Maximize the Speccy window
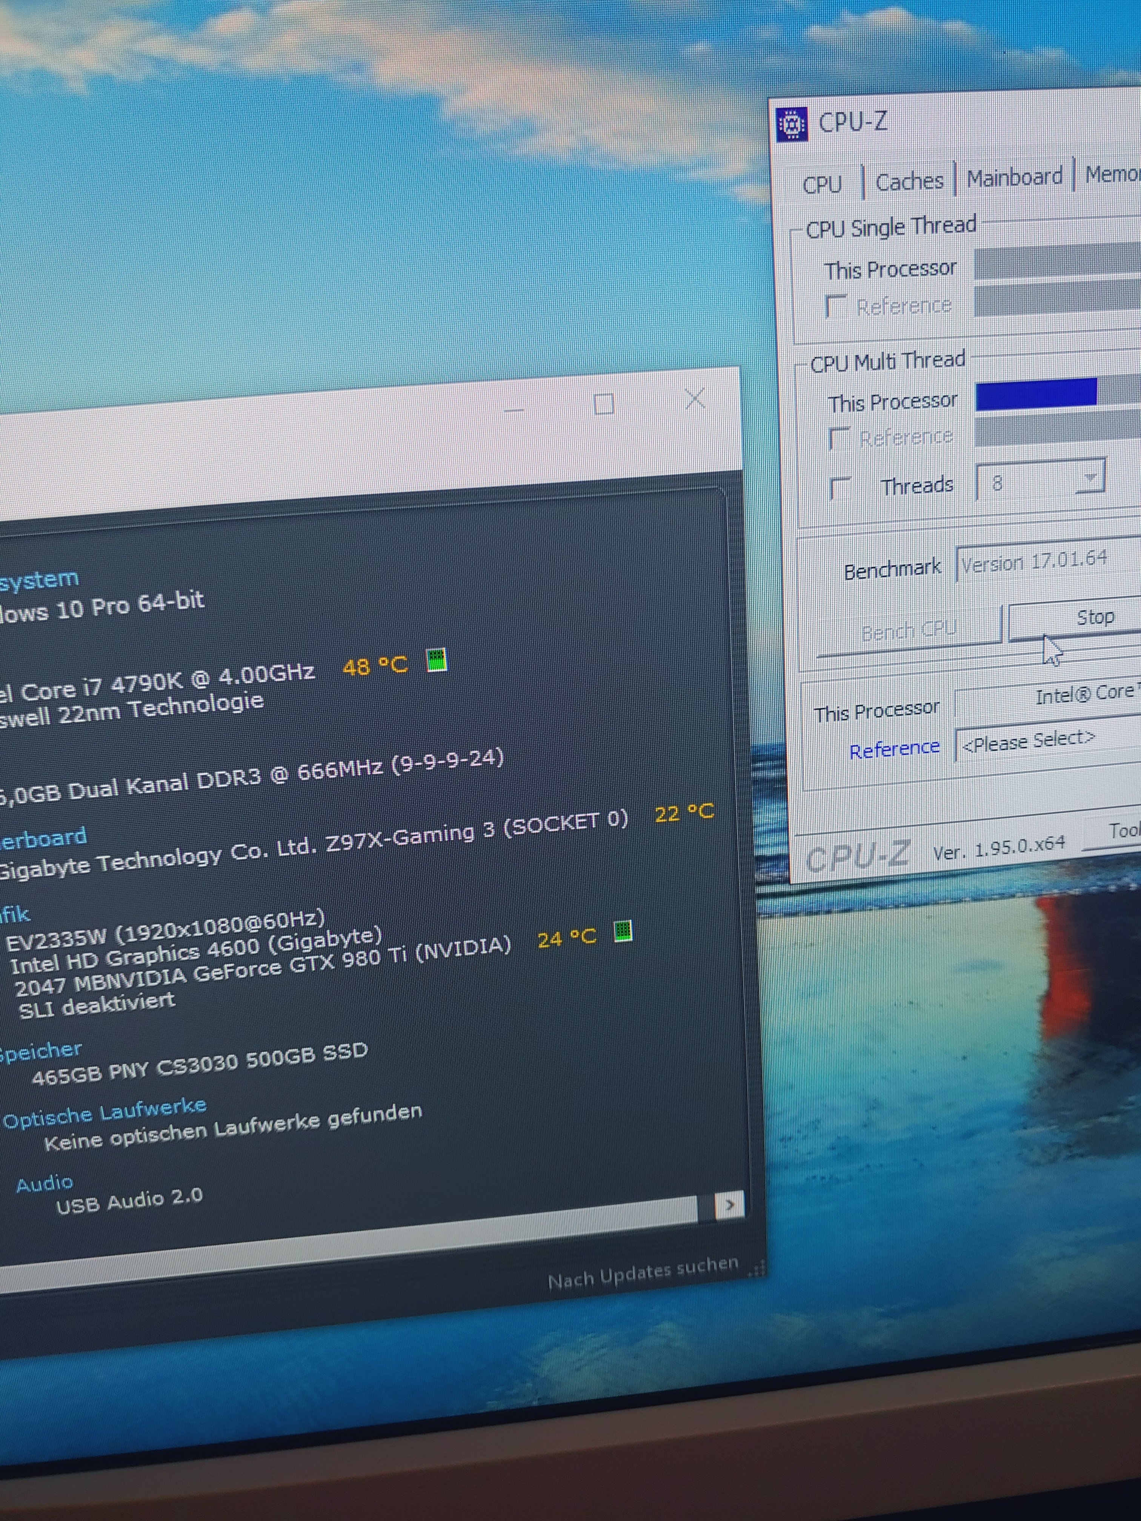Screen dimensions: 1141x1521 pos(604,404)
